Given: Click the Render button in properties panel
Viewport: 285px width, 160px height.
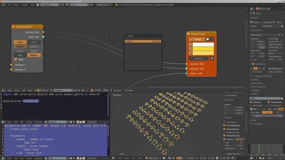Looking at the screenshot, I should coord(255,22).
